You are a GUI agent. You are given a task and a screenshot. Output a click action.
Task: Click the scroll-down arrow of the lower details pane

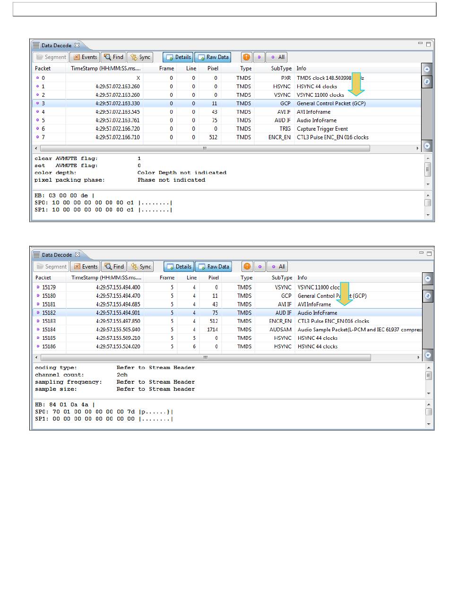429,393
